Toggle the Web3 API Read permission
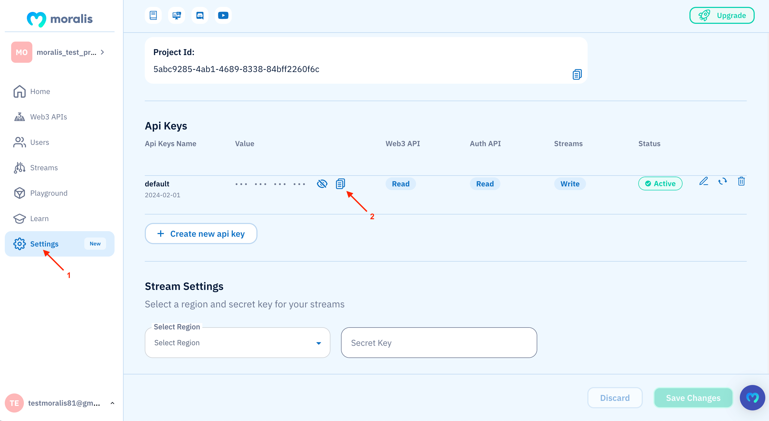769x421 pixels. coord(401,184)
